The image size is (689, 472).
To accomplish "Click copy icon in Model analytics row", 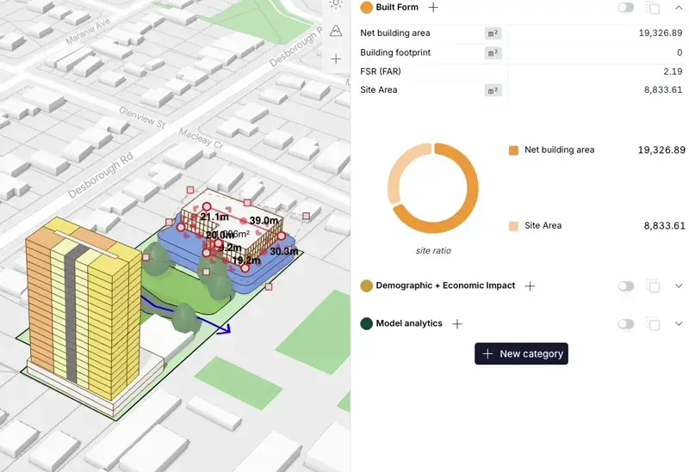I will click(654, 324).
